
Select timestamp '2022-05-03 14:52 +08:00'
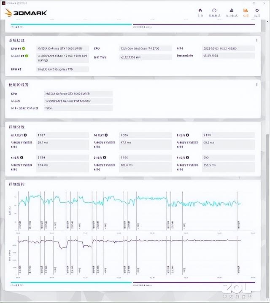[x=228, y=48]
